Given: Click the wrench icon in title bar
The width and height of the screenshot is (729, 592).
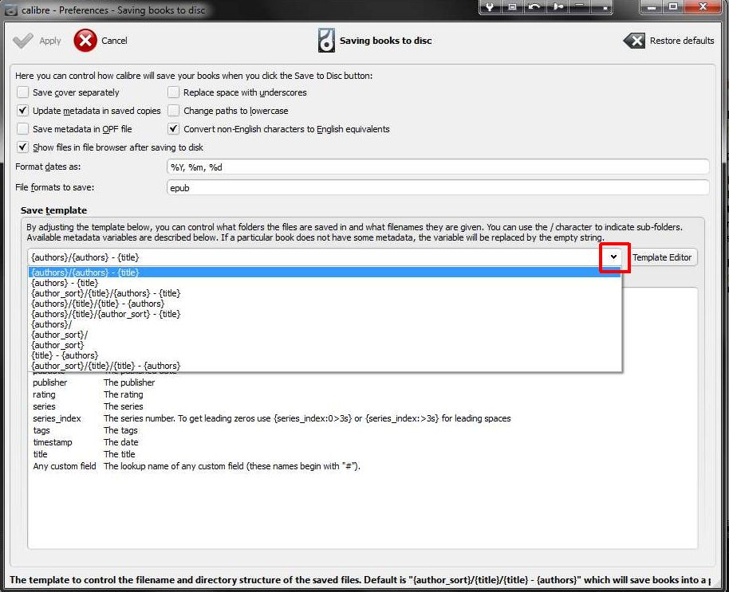Looking at the screenshot, I should [490, 7].
